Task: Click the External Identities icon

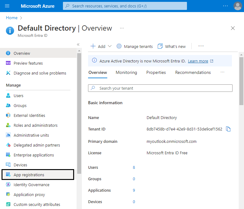Action: tap(8, 115)
